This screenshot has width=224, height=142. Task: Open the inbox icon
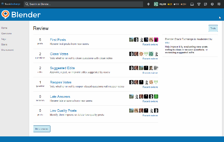click(x=192, y=4)
